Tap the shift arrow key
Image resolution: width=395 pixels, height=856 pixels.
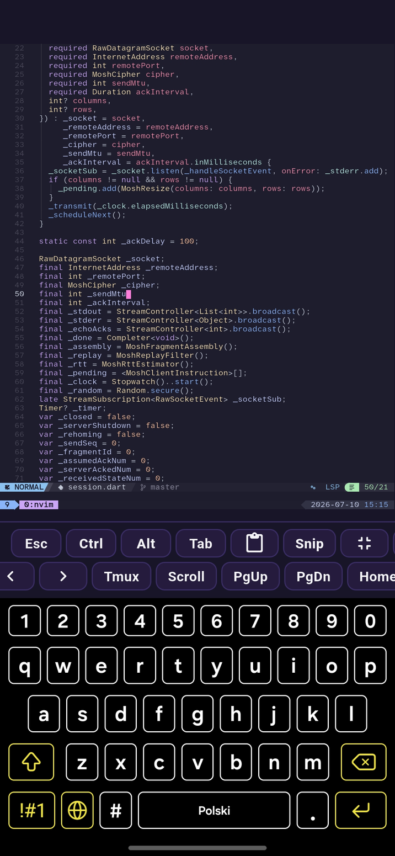[31, 762]
